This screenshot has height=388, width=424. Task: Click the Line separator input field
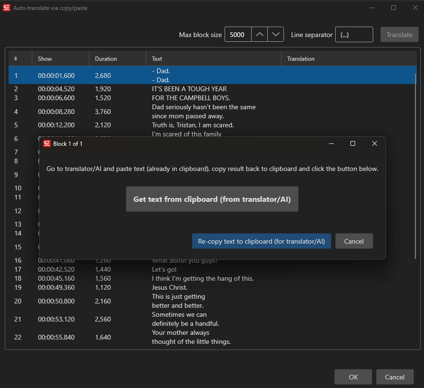click(x=354, y=35)
